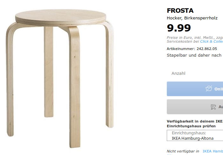The height and width of the screenshot is (155, 223).
Task: Click the pencil note icon with plus
Action: (x=213, y=107)
